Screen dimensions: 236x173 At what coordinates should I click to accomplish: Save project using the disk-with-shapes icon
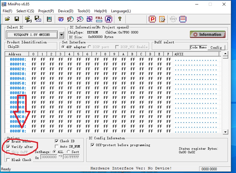pyautogui.click(x=38, y=19)
